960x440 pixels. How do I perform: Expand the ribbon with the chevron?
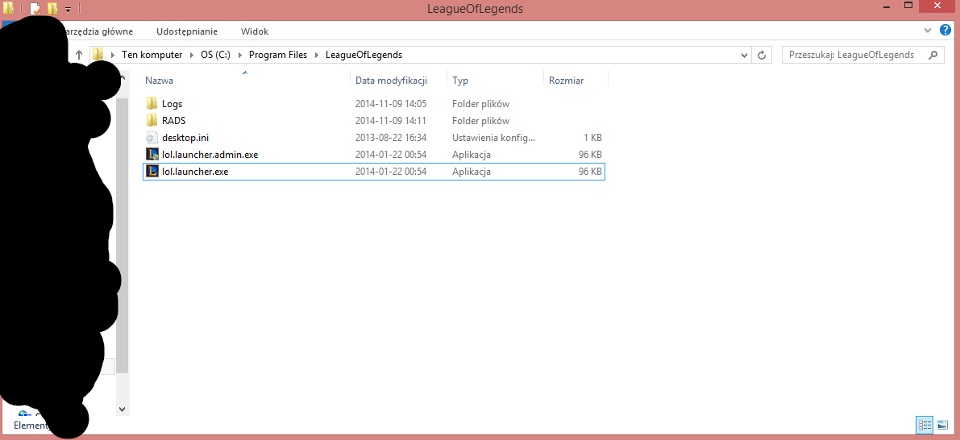[x=927, y=30]
